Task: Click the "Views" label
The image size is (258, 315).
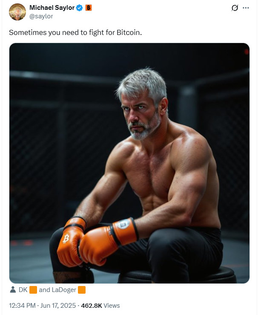Action: [112, 306]
